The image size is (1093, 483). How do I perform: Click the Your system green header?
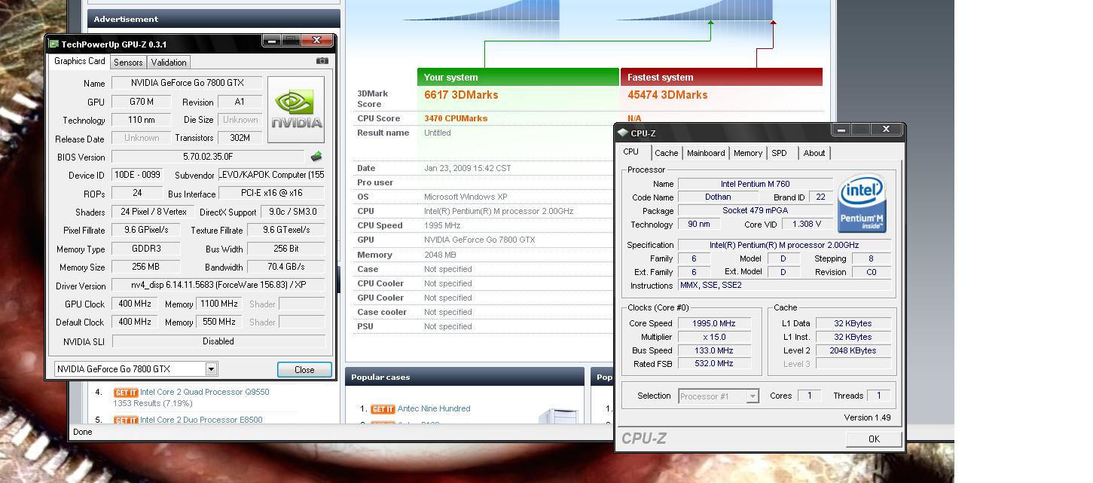[x=518, y=77]
